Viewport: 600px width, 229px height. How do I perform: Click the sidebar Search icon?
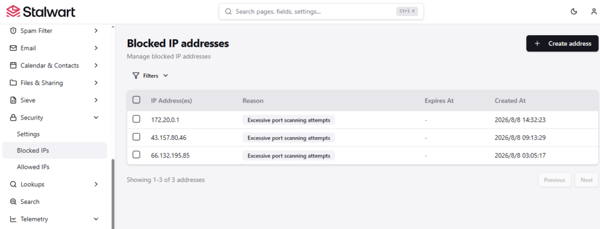point(13,201)
